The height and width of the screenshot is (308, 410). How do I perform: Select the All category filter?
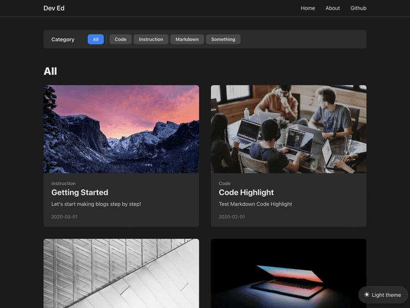(96, 39)
